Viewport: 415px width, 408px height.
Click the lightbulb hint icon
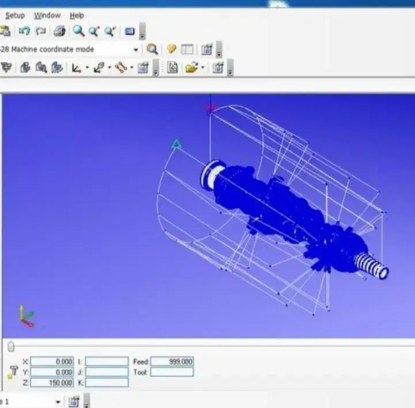[171, 50]
